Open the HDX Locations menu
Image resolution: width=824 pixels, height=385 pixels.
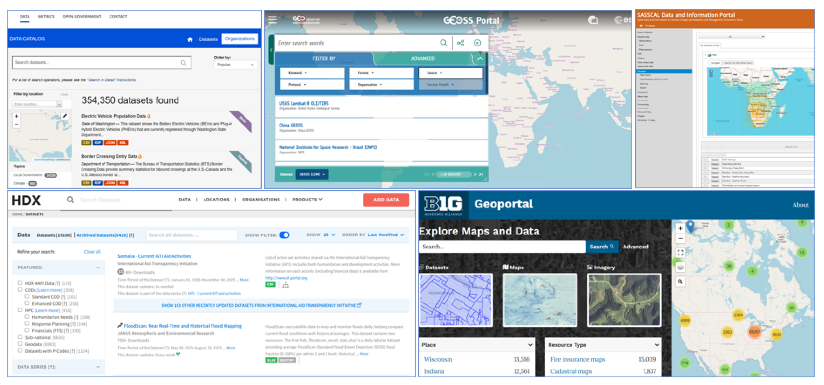pos(216,200)
